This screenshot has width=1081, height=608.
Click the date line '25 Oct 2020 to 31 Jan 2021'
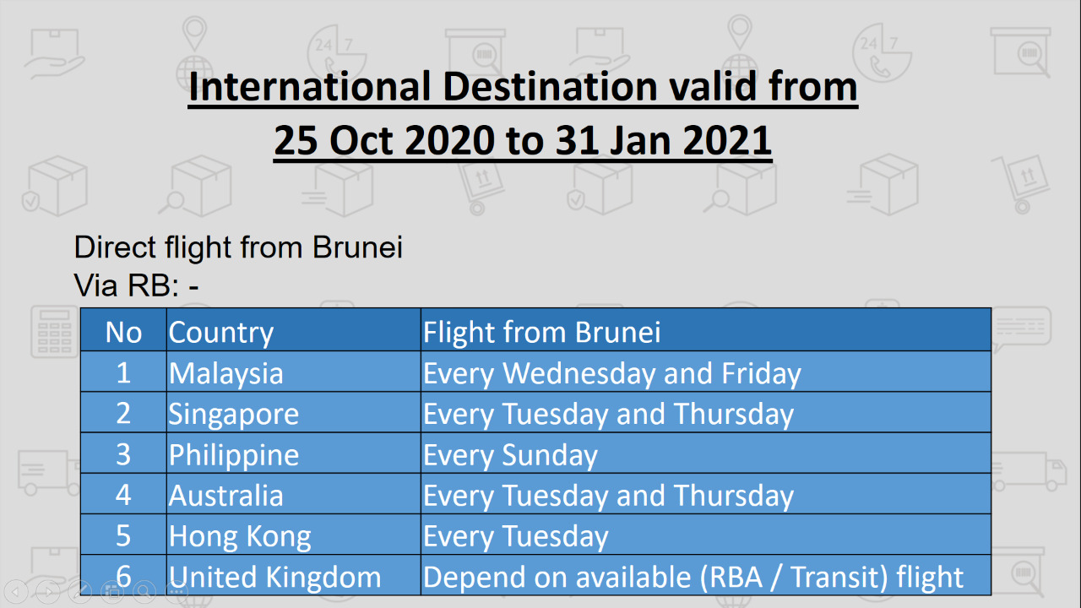tap(523, 142)
